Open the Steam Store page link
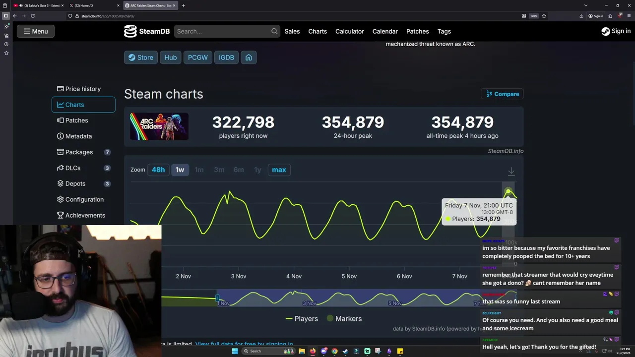Screen dimensions: 635x357 pos(141,58)
